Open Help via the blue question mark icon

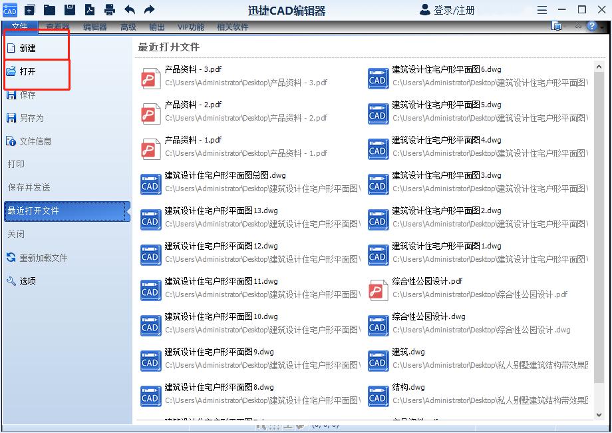[x=591, y=26]
